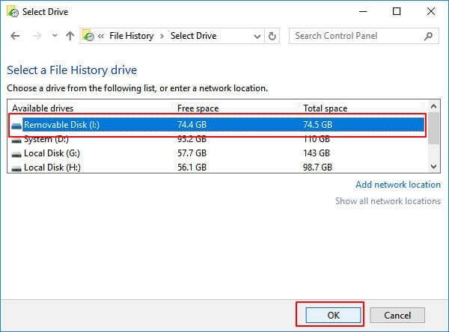Click the Refresh button beside address bar
Screen dimensions: 449x332
pos(273,36)
